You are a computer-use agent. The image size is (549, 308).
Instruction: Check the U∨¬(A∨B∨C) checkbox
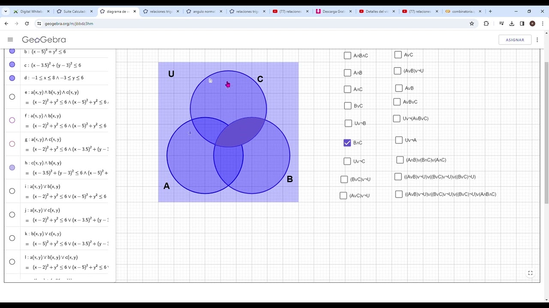pos(396,118)
